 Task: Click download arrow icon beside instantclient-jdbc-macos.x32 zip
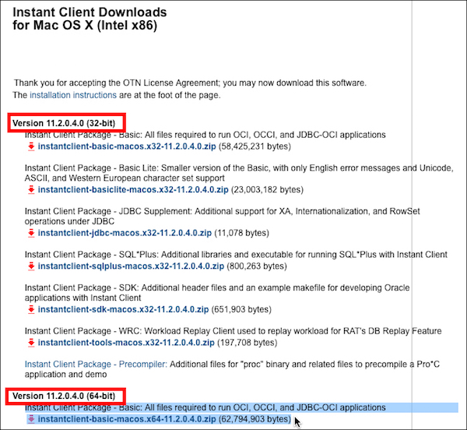pos(31,233)
